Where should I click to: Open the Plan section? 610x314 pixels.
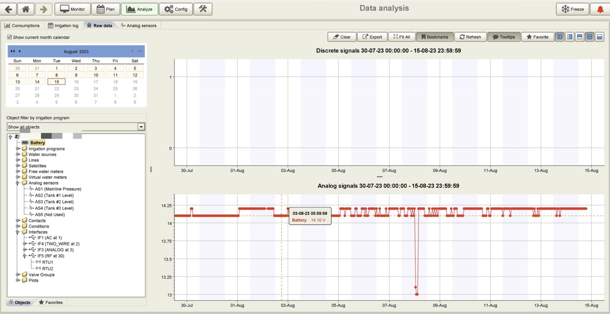[x=106, y=9]
